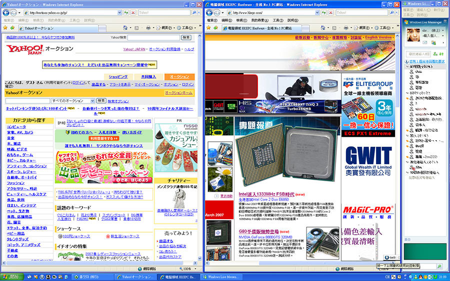This screenshot has width=450, height=281.
Task: Open Favorites Center star in Yahoo browser
Action: tap(5, 28)
